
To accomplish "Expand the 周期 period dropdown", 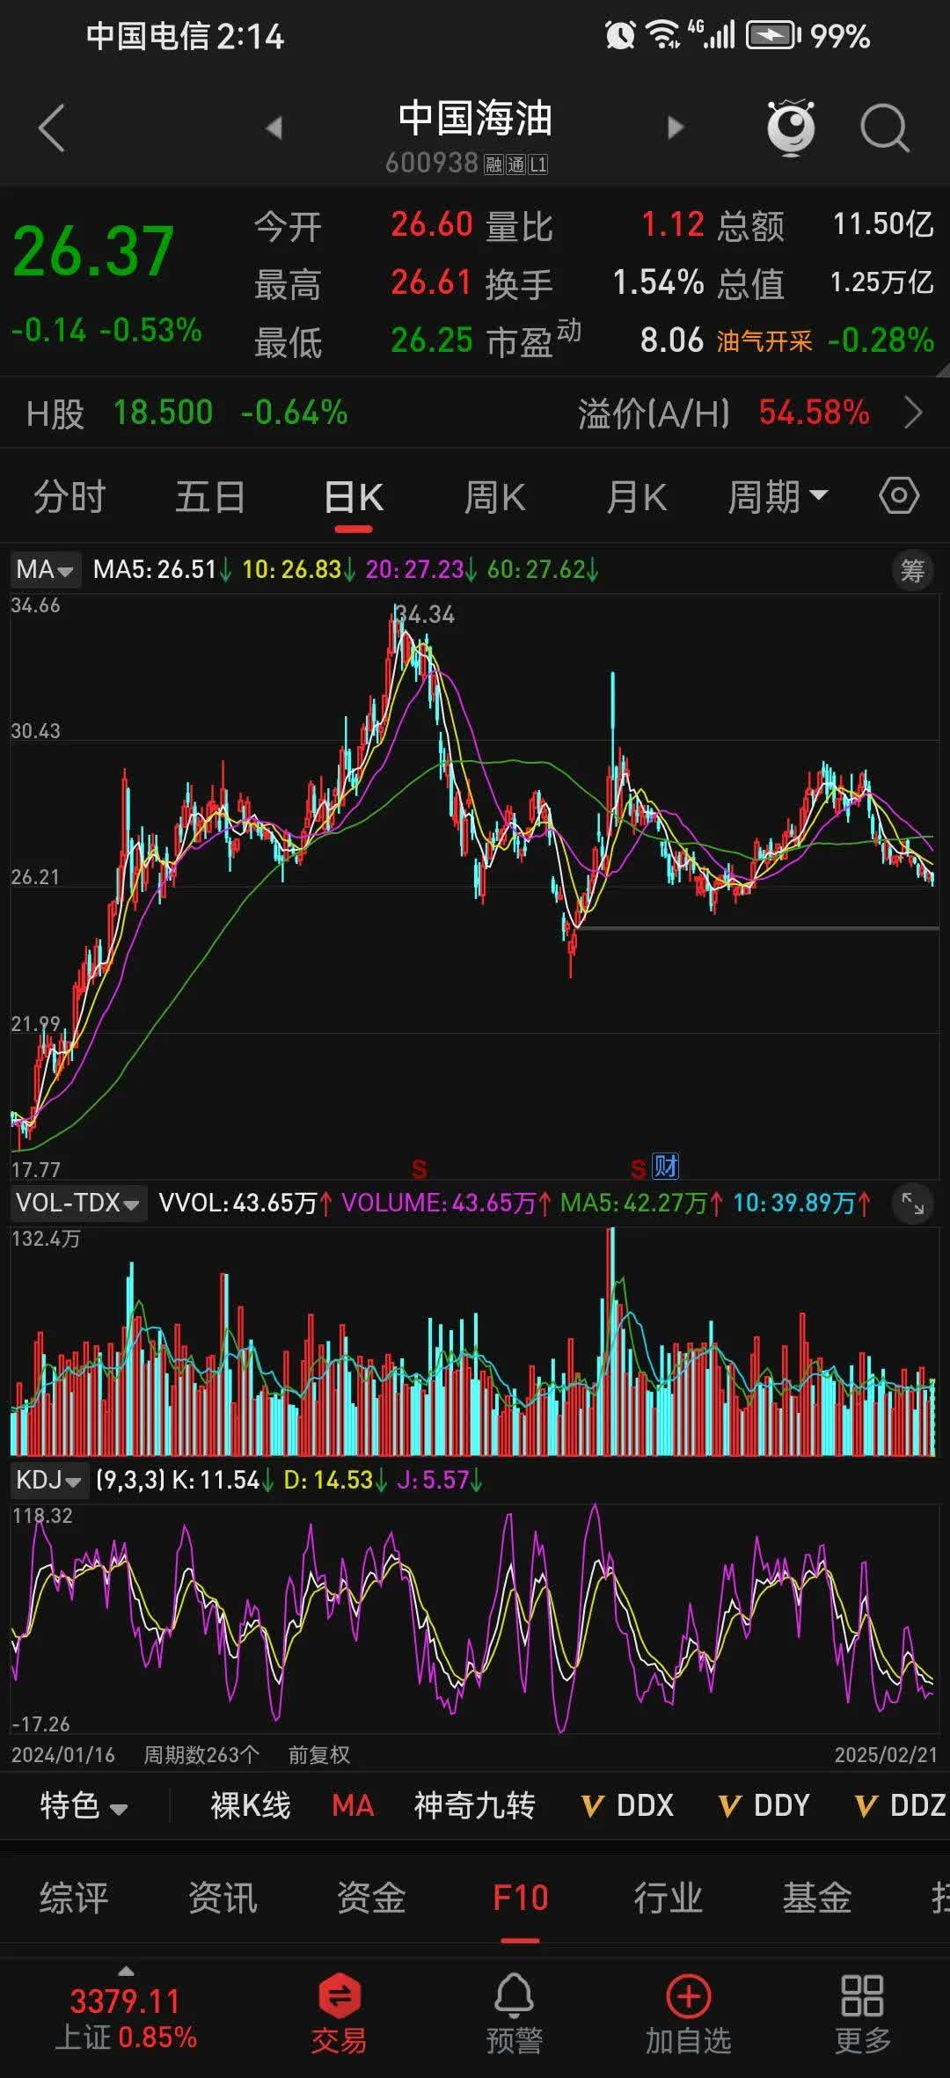I will (x=778, y=497).
